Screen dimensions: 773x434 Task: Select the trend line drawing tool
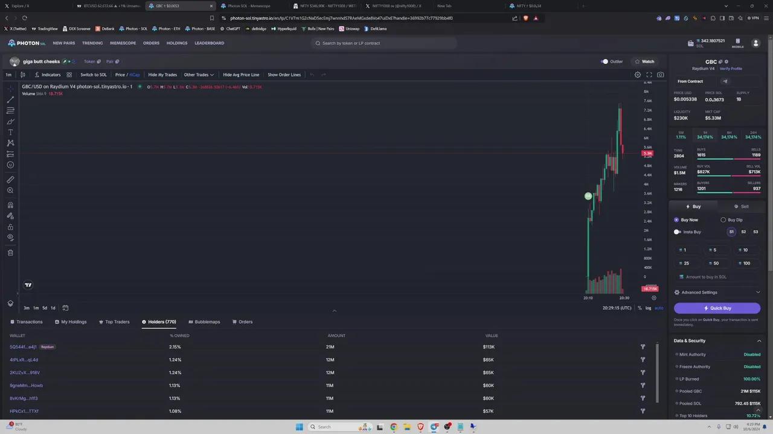point(10,99)
